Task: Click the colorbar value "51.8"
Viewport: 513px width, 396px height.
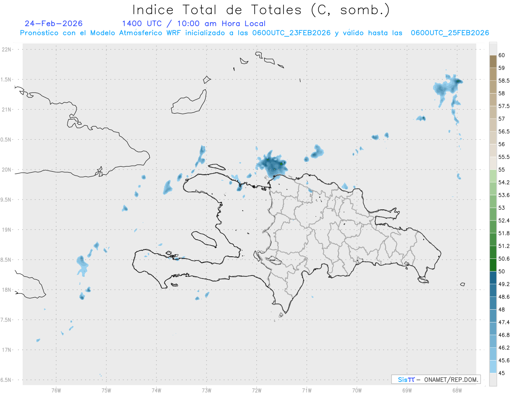Action: coord(504,233)
